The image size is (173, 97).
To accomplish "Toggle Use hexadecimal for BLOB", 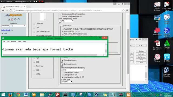I will click(x=63, y=77).
